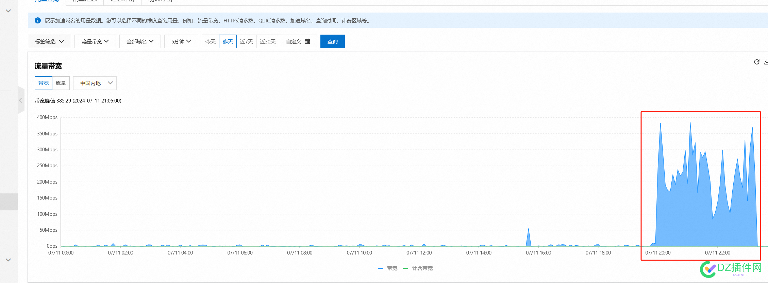Open the 标签筛选 dropdown
This screenshot has height=283, width=768.
coord(49,41)
